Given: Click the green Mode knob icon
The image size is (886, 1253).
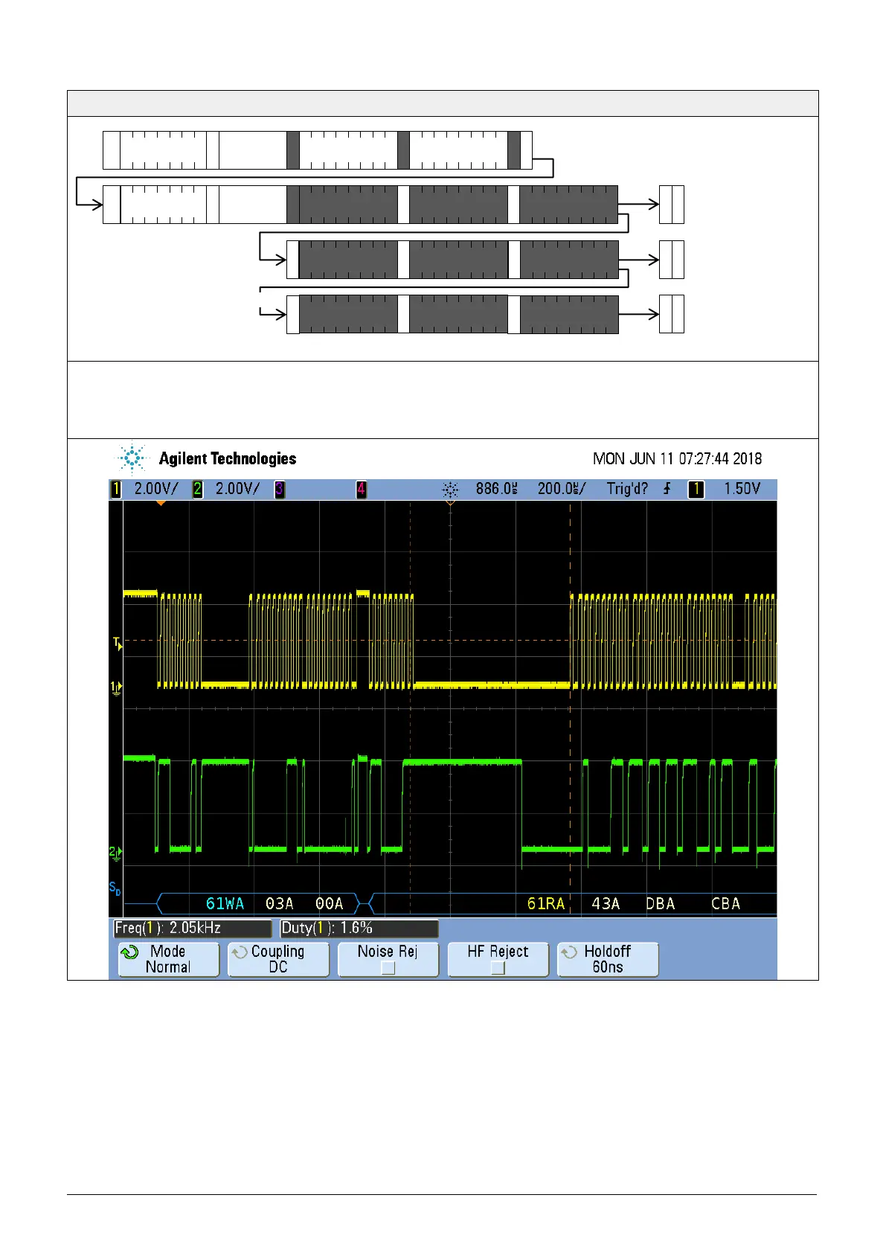Looking at the screenshot, I should pos(129,952).
